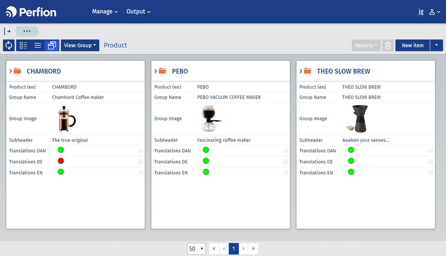Click PEBO Translations EN green dot
The image size is (446, 256).
click(x=206, y=172)
